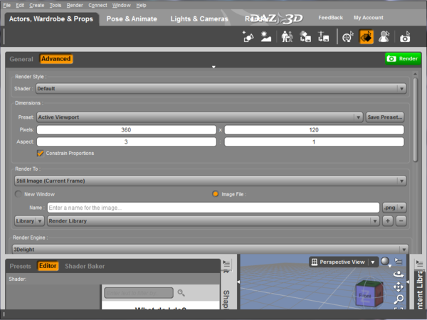
Task: Click the pixel height field showing 120
Action: tap(314, 130)
